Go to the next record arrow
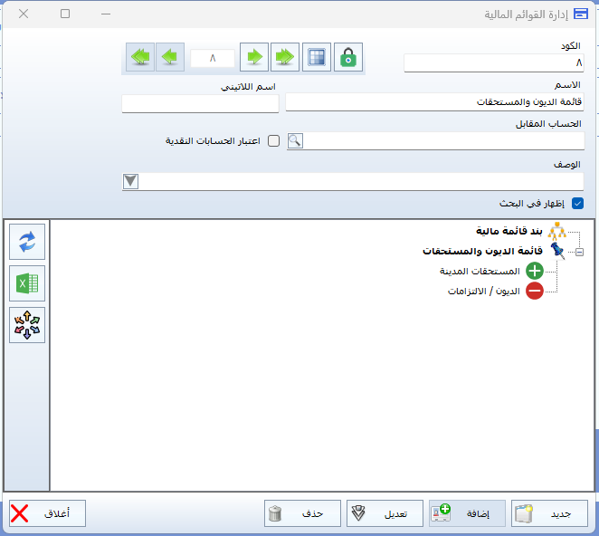The width and height of the screenshot is (599, 536). click(x=254, y=57)
